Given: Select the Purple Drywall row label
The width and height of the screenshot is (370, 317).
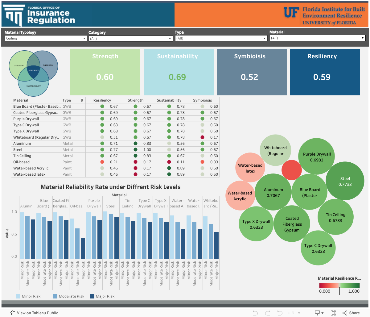Looking at the screenshot, I should click(26, 119).
